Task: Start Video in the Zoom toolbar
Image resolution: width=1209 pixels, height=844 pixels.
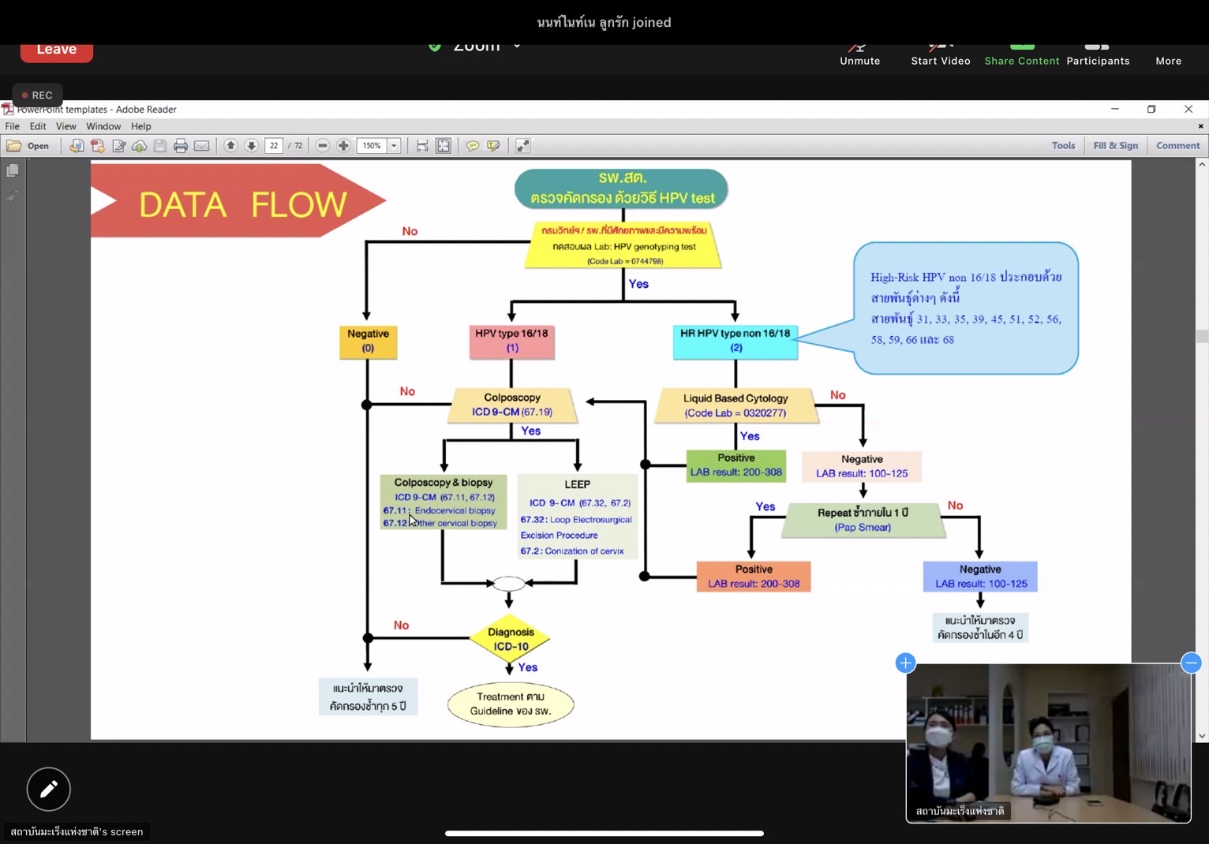Action: (x=940, y=54)
